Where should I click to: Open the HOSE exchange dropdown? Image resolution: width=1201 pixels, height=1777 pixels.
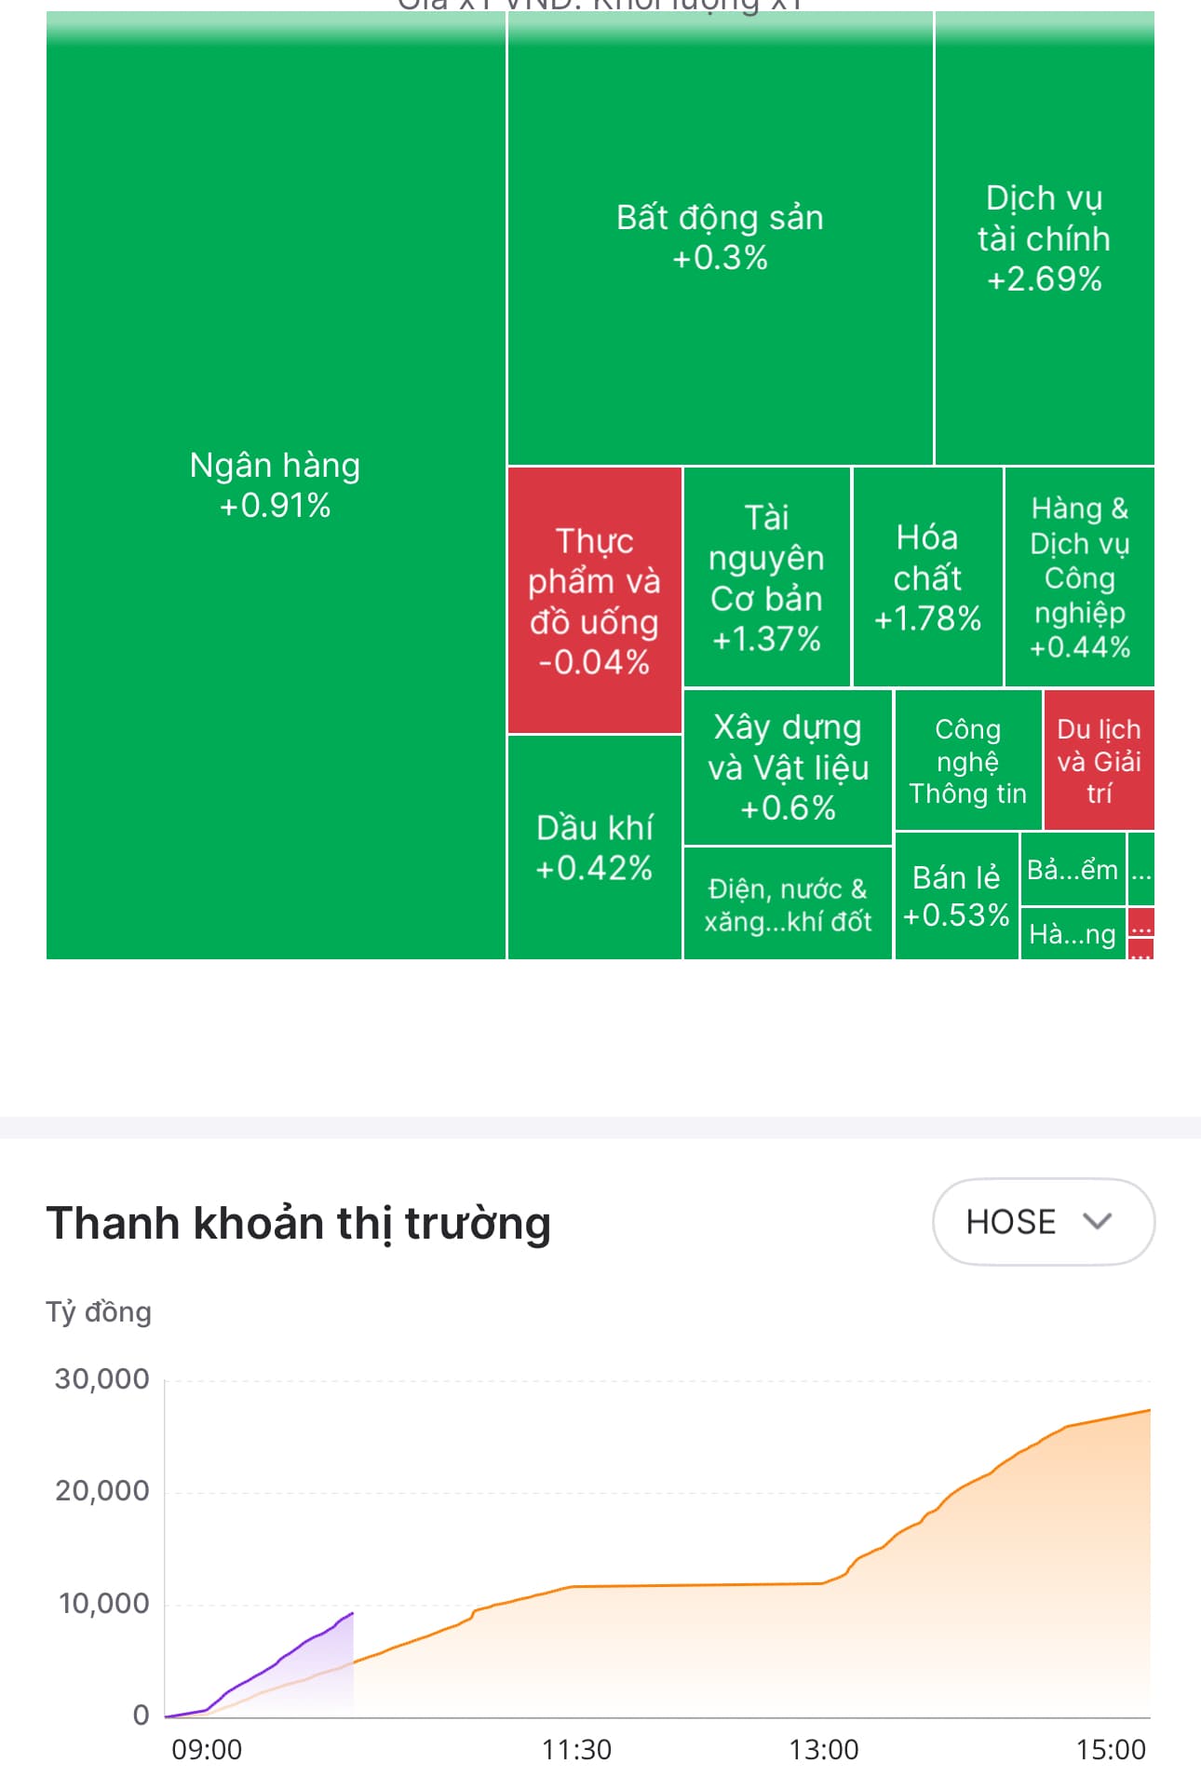click(x=1043, y=1221)
